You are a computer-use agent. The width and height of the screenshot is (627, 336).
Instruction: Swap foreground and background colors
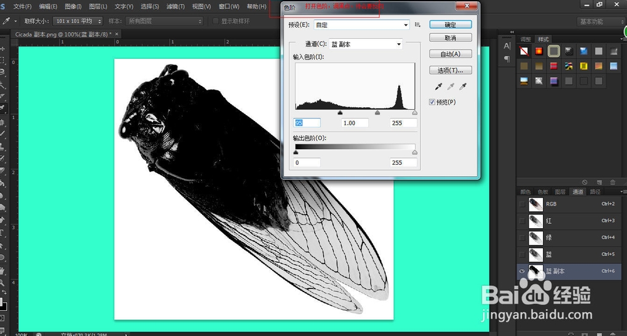4,292
